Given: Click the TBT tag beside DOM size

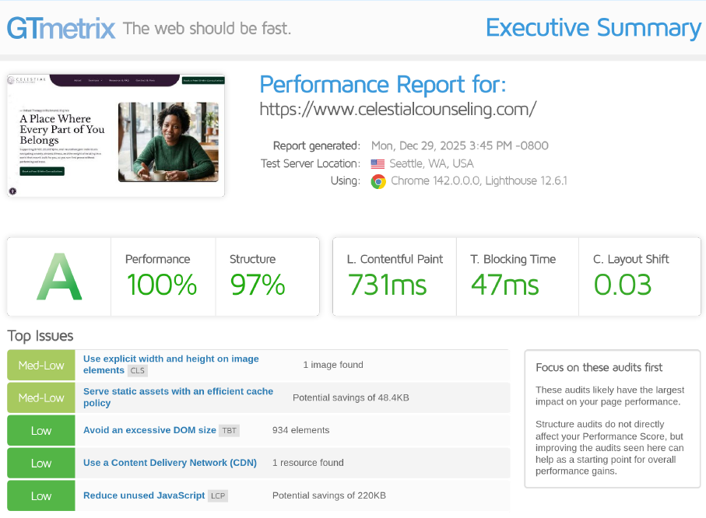Looking at the screenshot, I should click(x=229, y=430).
